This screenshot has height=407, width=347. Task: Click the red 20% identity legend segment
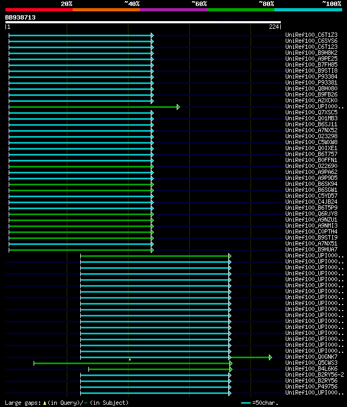coord(39,10)
